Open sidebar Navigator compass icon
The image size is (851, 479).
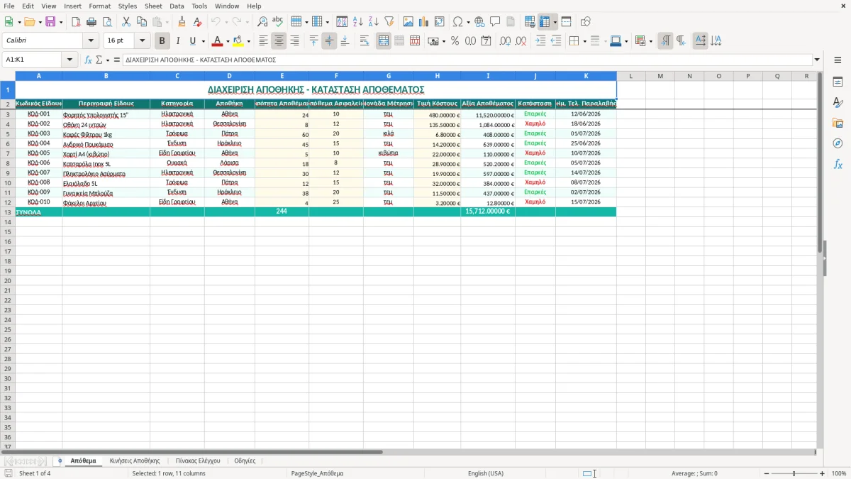(x=838, y=143)
